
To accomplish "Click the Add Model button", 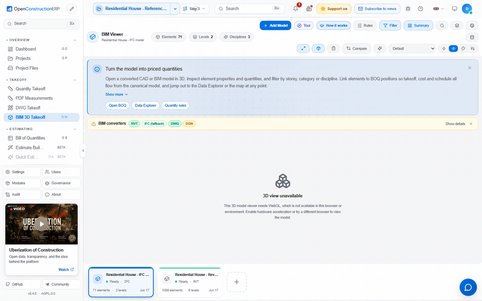I will tap(275, 26).
